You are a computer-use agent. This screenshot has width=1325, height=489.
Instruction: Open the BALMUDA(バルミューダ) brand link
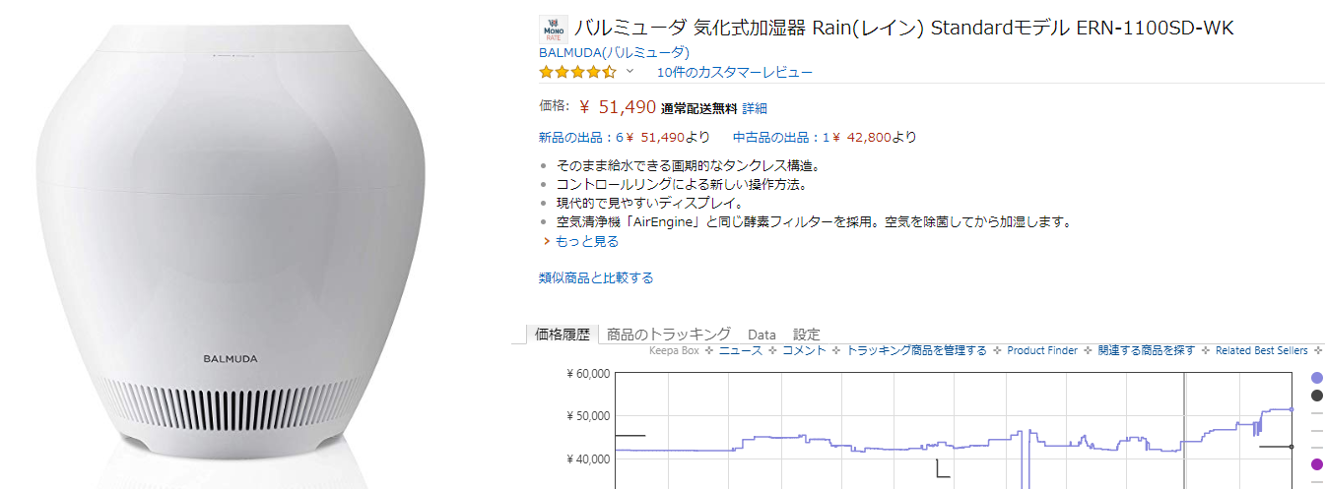(x=614, y=52)
